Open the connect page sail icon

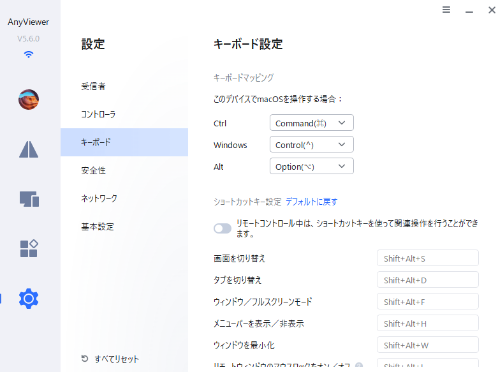29,149
